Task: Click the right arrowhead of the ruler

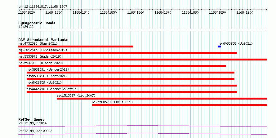Action: point(266,10)
